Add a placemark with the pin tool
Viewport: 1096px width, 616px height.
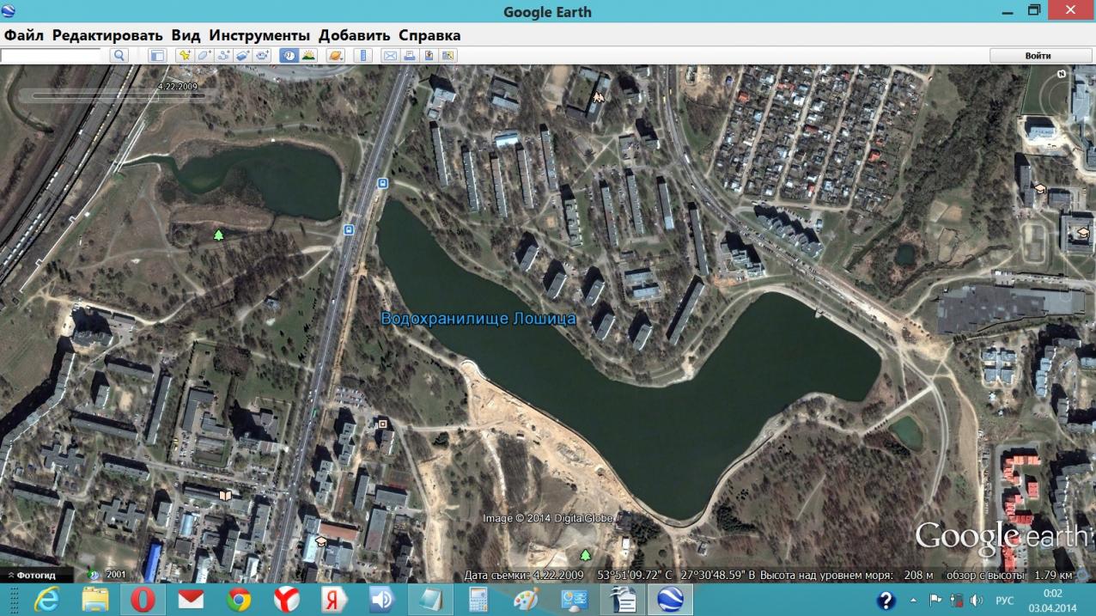(x=184, y=56)
